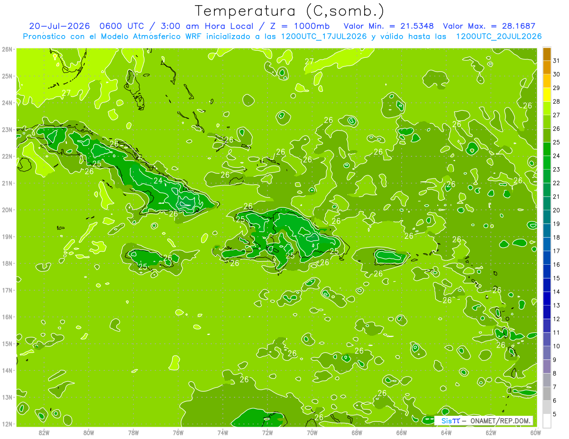Click the '20' color legend label
Viewport: 569px width, 439px height.
click(556, 210)
